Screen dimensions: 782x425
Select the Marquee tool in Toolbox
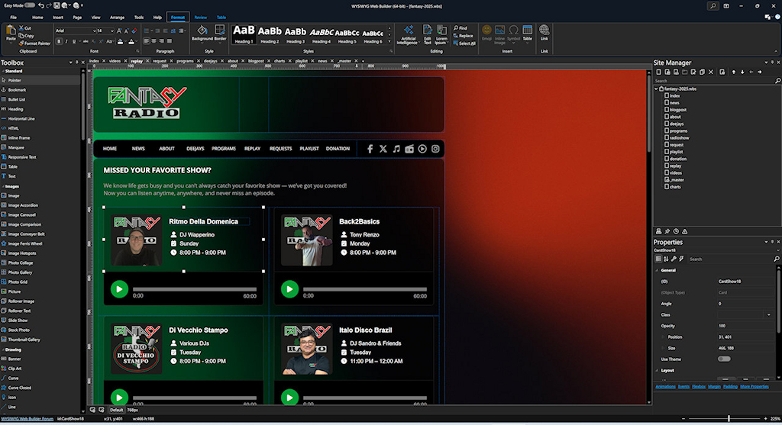13,147
